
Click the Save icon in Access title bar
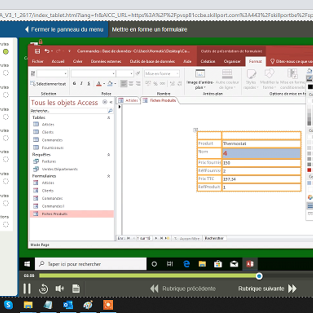tap(37, 51)
